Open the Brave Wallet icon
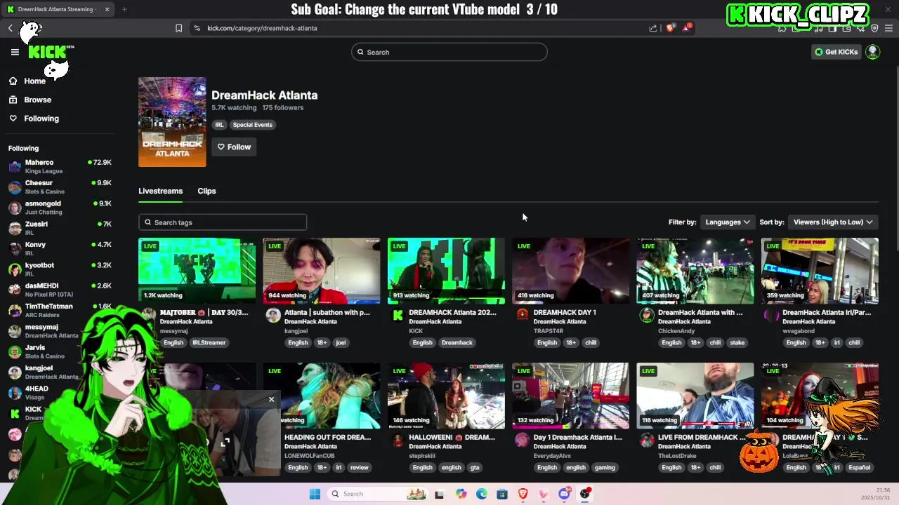Viewport: 899px width, 505px height. click(846, 28)
